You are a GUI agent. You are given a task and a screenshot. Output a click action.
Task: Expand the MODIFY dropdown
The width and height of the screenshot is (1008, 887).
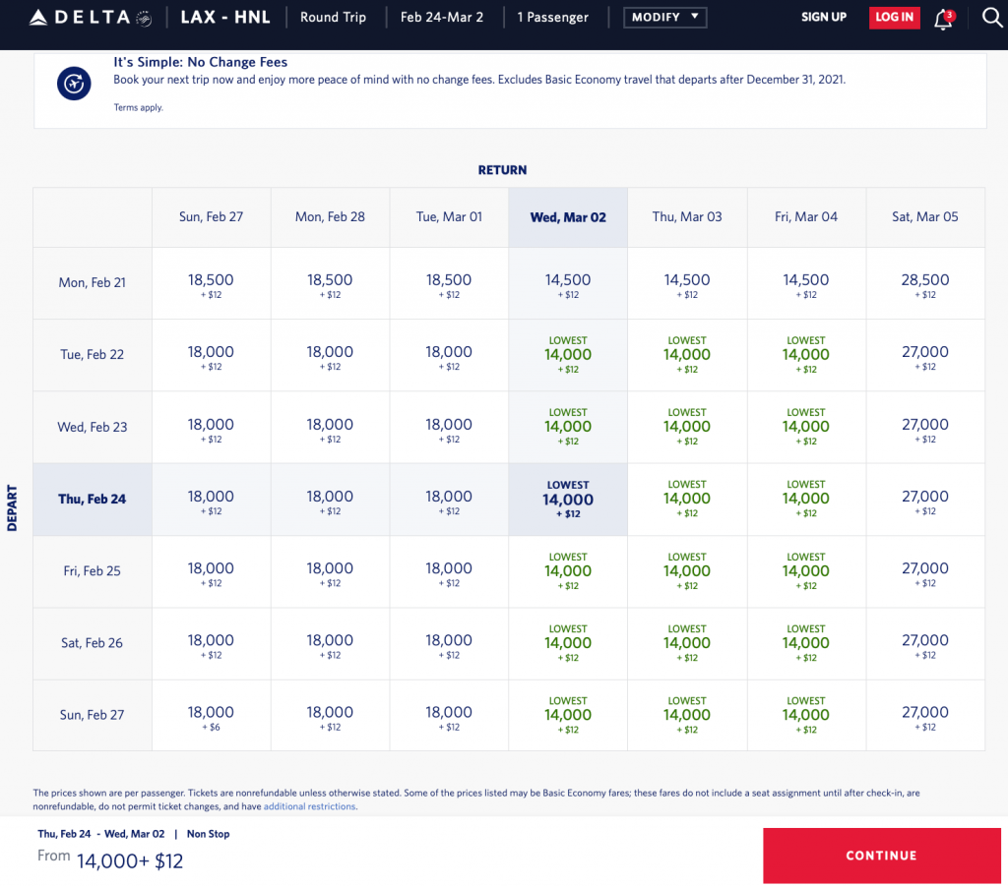point(664,17)
